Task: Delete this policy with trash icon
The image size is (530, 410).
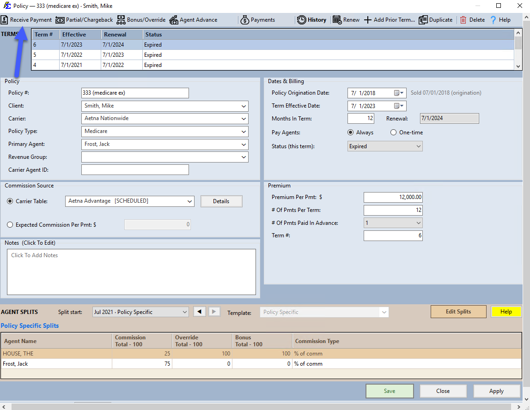Action: point(472,20)
